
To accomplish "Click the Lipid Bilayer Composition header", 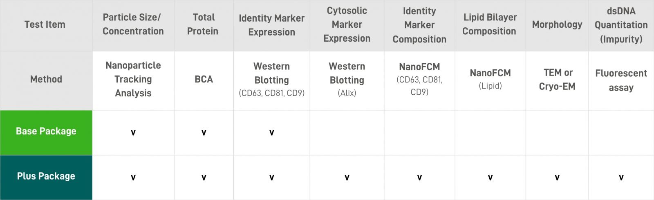I will click(490, 25).
